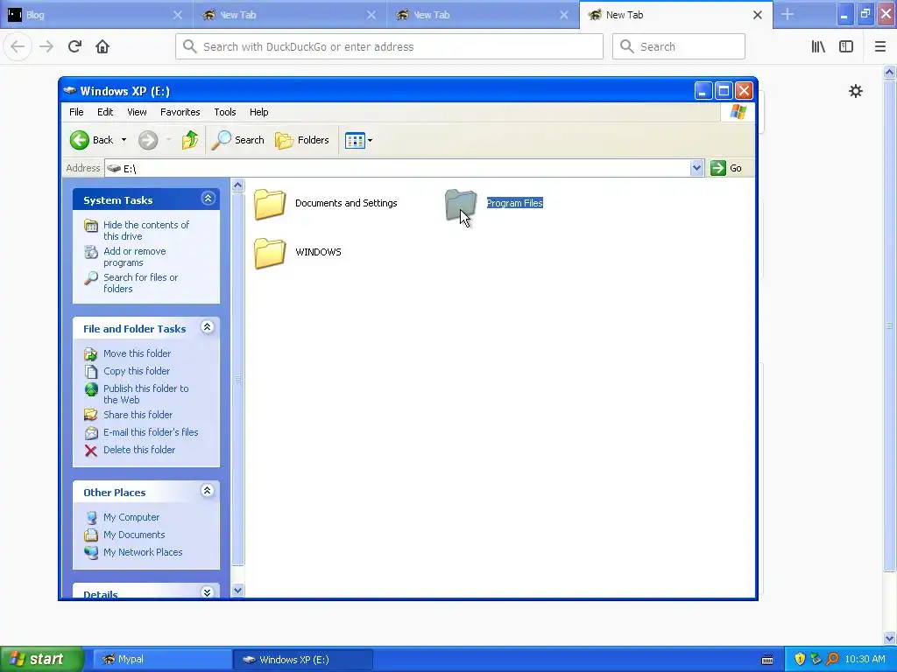Toggle the Folders pane
The height and width of the screenshot is (672, 897).
pos(302,140)
